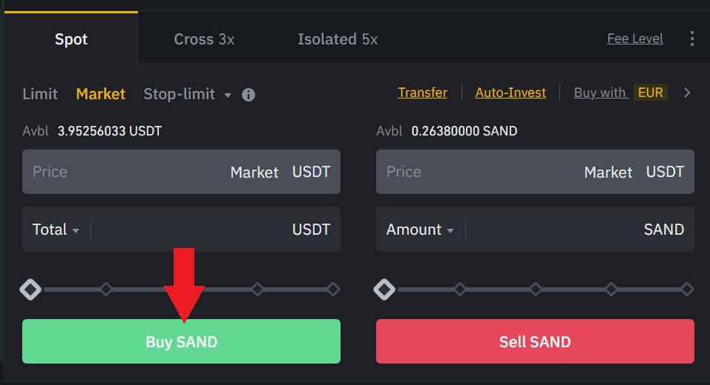The width and height of the screenshot is (710, 385).
Task: Set sell slider to the last diamond marker
Action: [x=687, y=289]
